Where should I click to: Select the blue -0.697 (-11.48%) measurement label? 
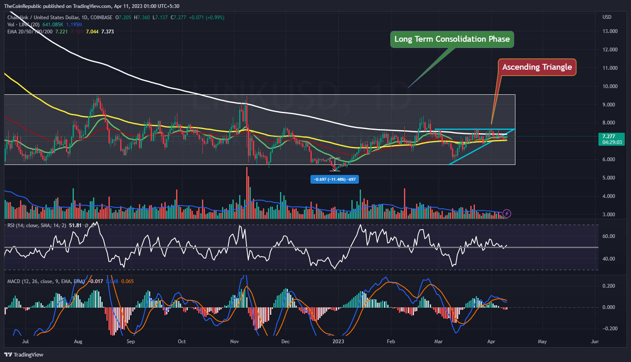[x=335, y=179]
